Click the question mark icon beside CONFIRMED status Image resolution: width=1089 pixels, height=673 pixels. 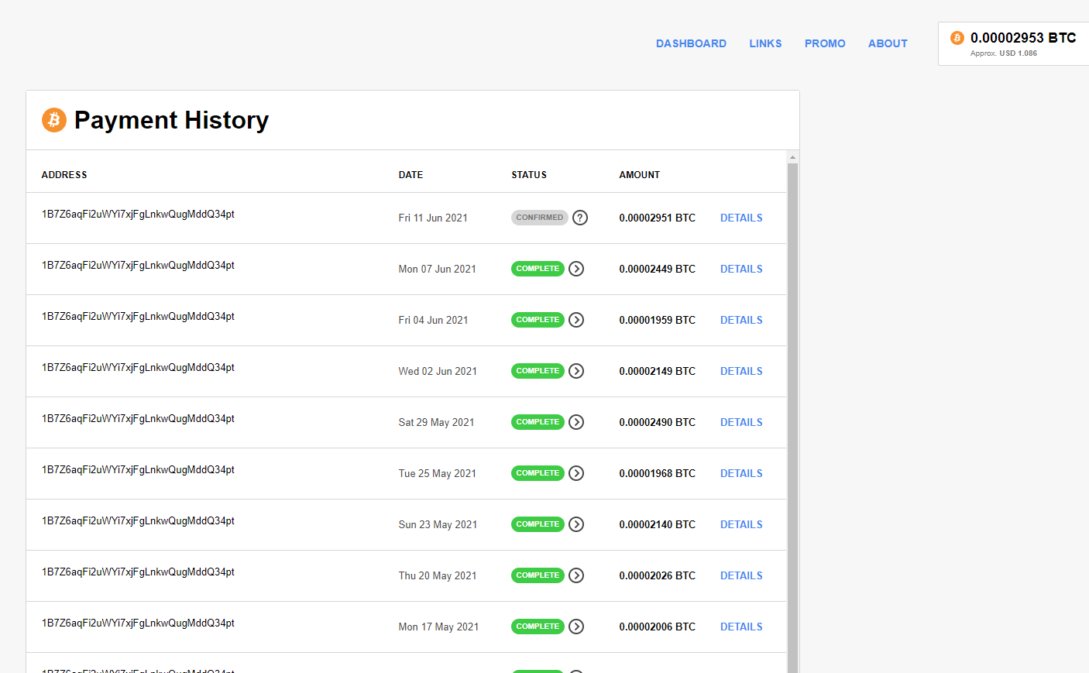[x=580, y=218]
